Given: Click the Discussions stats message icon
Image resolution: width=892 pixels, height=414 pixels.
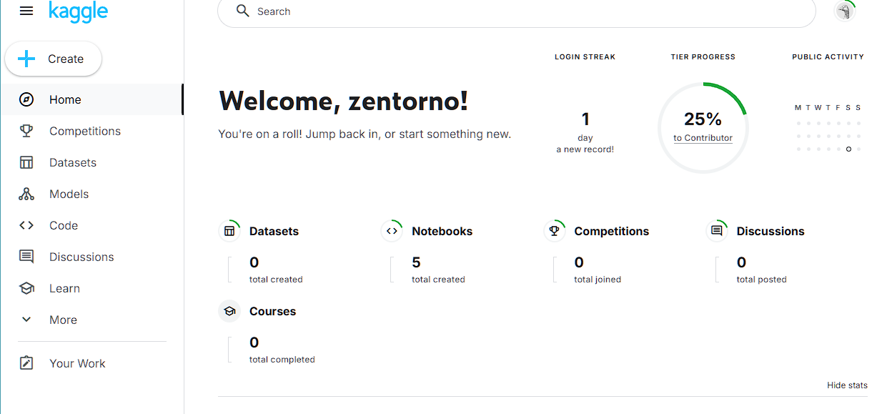Looking at the screenshot, I should pos(717,231).
